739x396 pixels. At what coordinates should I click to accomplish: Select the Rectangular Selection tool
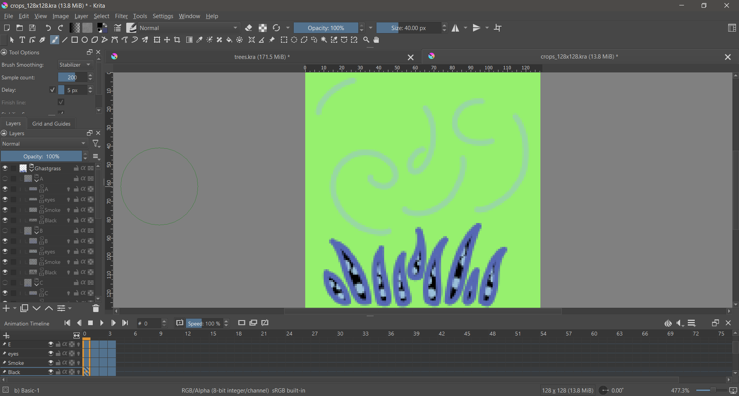coord(284,40)
